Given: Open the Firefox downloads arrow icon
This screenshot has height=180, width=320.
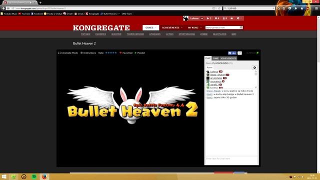Looking at the screenshot, I should (x=295, y=8).
